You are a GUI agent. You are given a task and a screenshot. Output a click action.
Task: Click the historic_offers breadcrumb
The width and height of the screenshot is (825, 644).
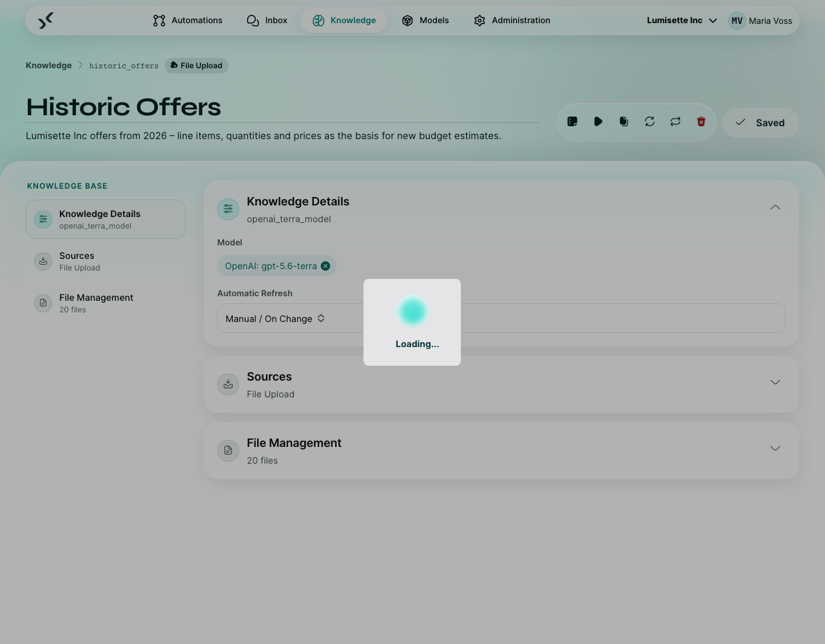pyautogui.click(x=124, y=66)
